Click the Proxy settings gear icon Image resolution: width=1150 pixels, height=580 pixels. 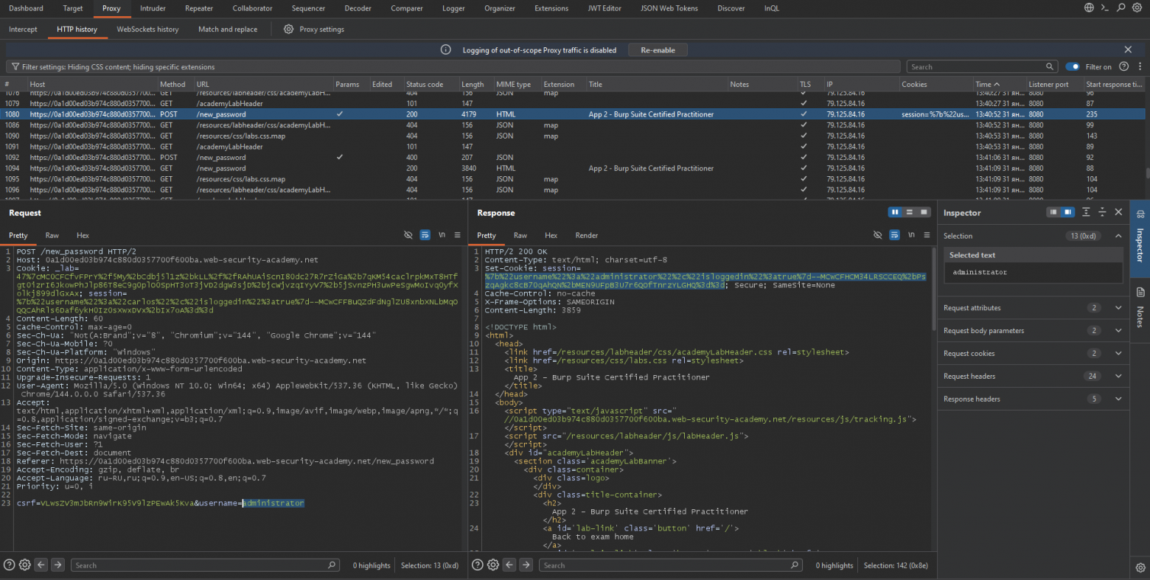[x=288, y=29]
